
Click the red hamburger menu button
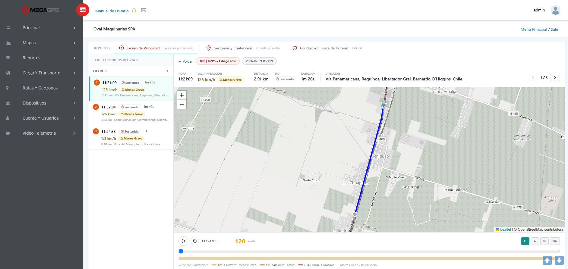(83, 10)
